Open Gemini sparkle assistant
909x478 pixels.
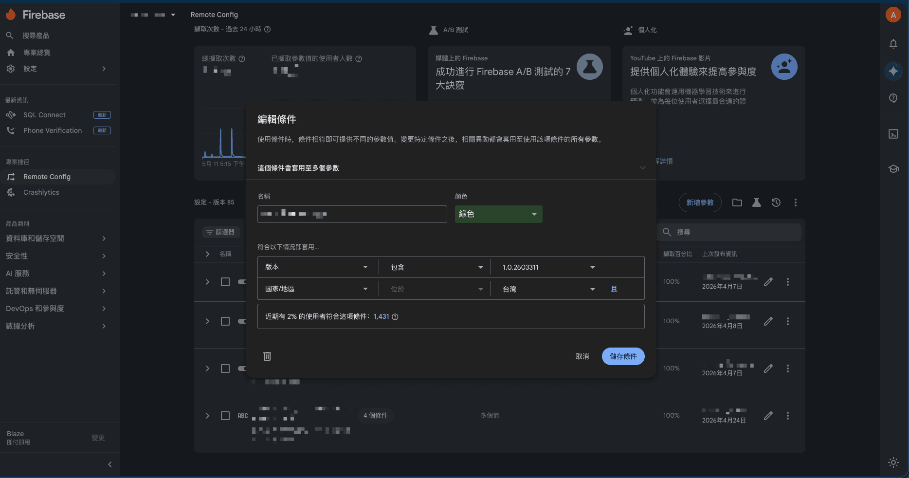tap(893, 71)
